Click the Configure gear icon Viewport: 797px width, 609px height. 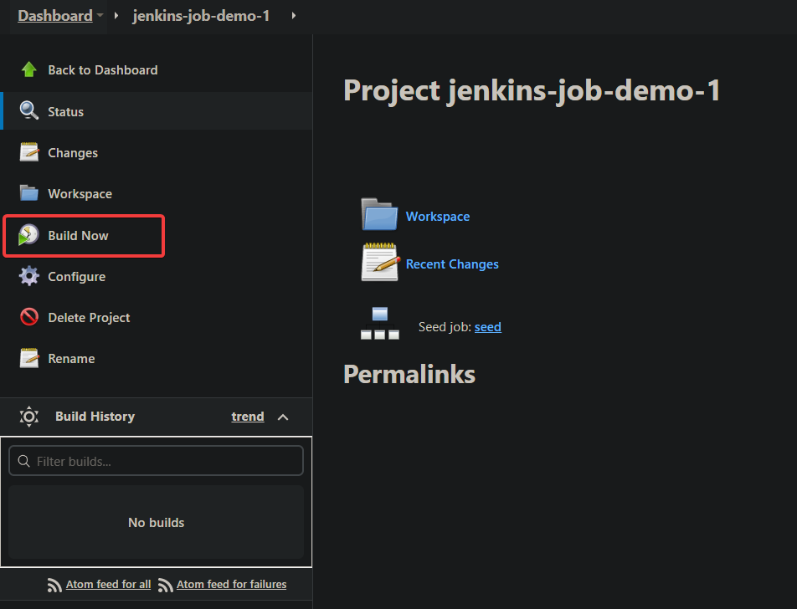(29, 276)
